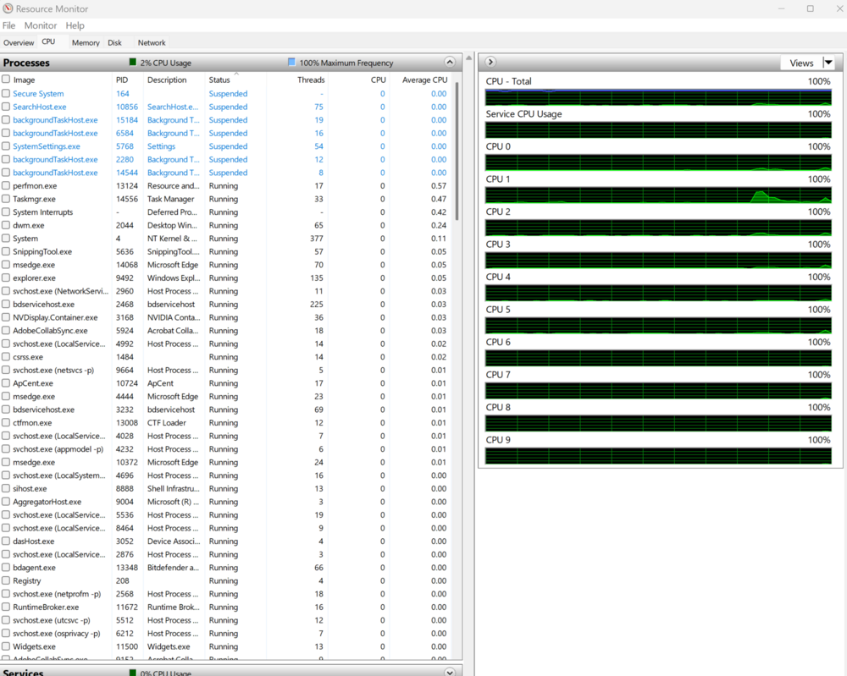Screen dimensions: 847x676
Task: Toggle the select-all Image header checkbox
Action: 6,80
